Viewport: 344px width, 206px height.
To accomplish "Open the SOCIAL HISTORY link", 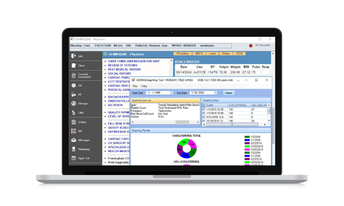I will [x=119, y=73].
